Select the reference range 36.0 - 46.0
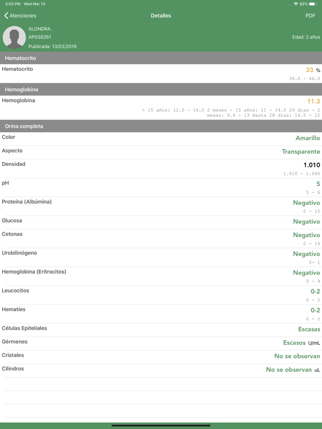This screenshot has height=429, width=322. [x=305, y=79]
